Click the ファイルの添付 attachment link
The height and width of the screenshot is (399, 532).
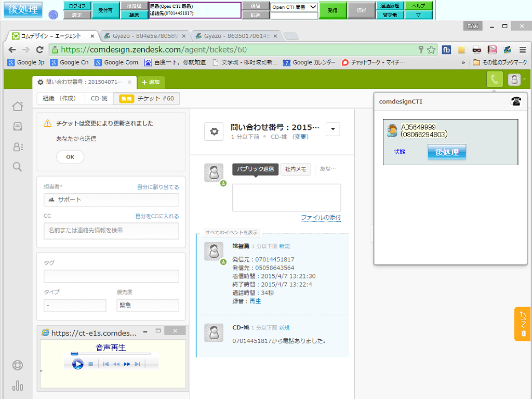pyautogui.click(x=321, y=218)
